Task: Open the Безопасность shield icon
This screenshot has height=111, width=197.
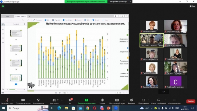Action: 38,100
